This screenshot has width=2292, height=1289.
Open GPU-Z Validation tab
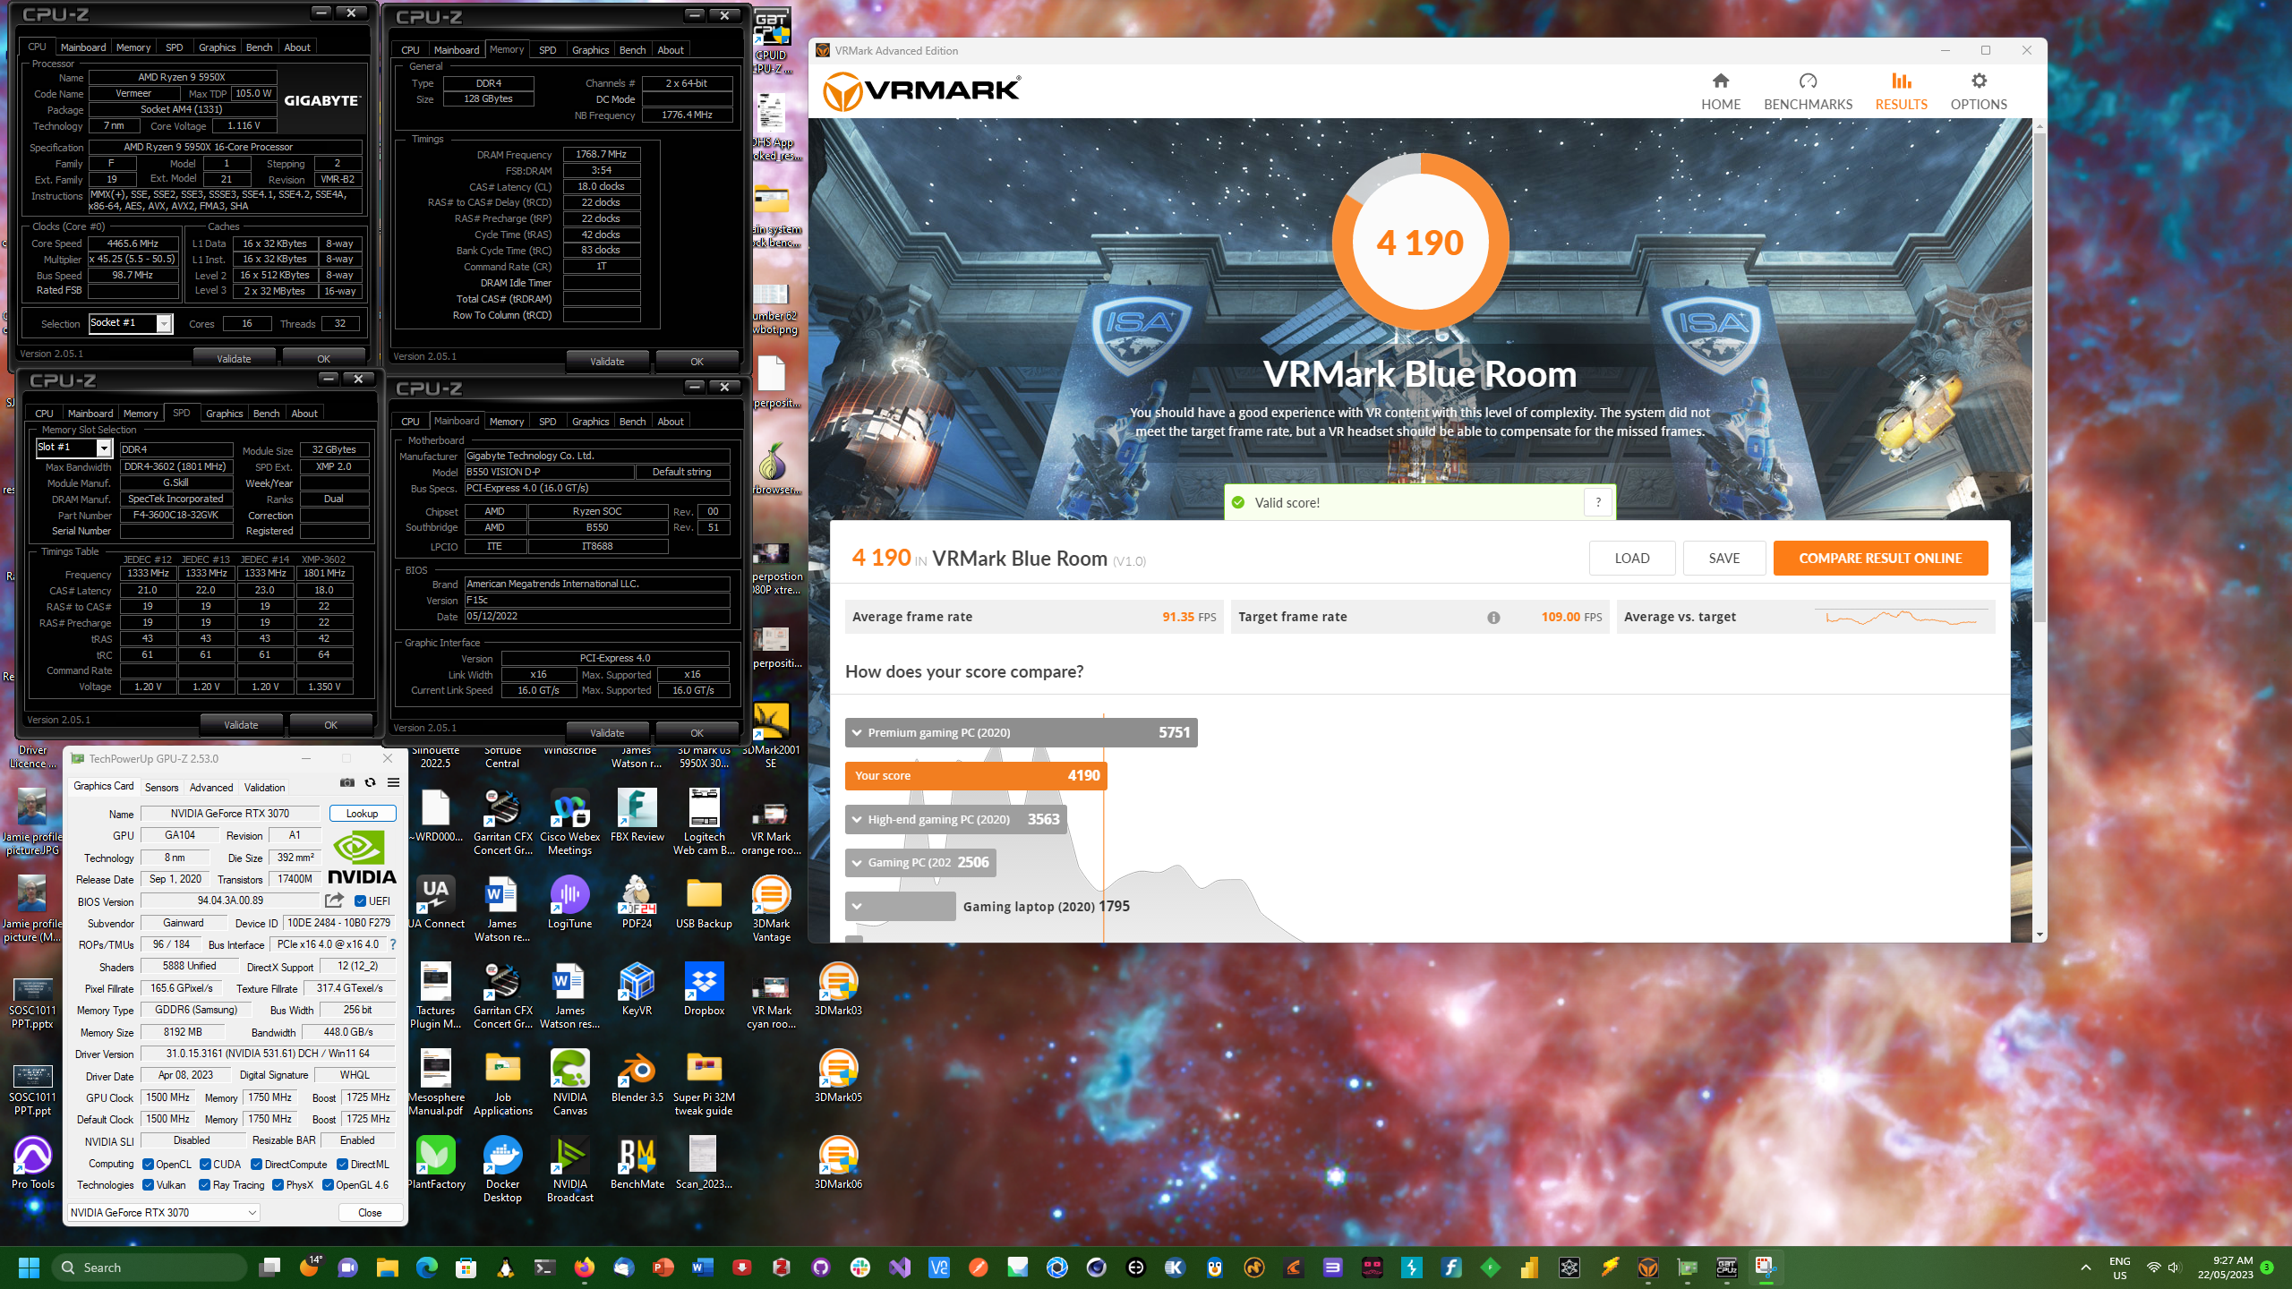265,788
